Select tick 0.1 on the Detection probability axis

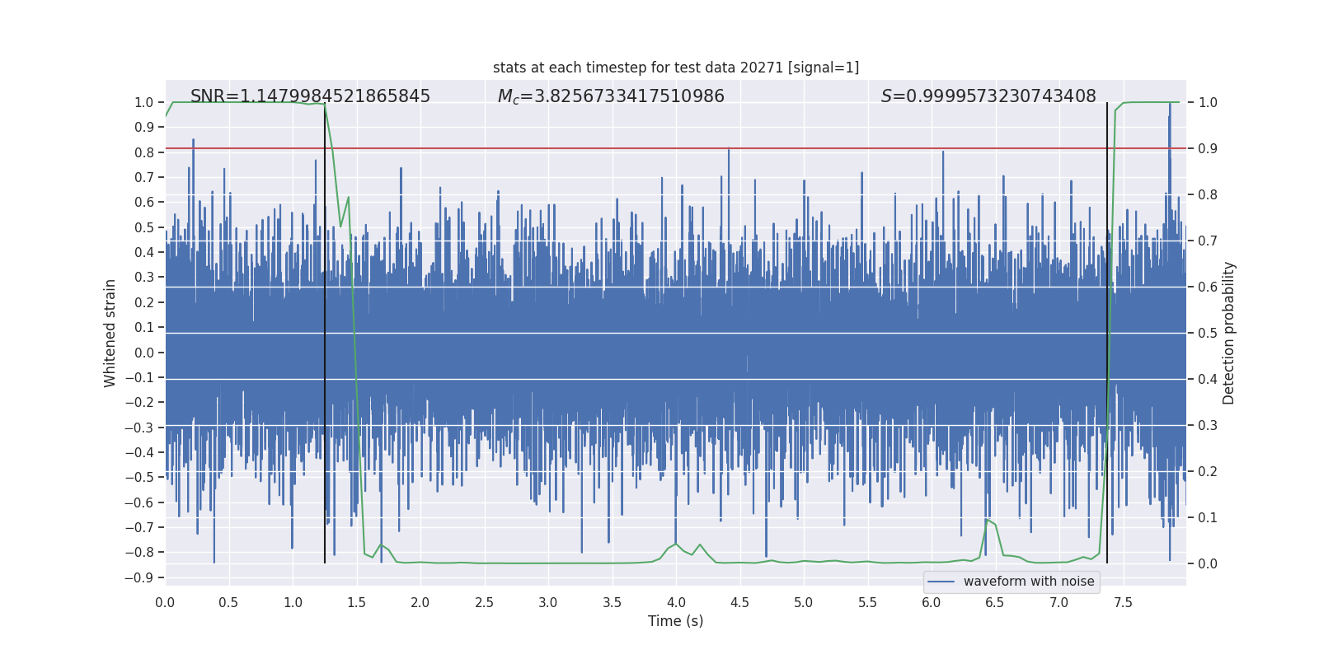pyautogui.click(x=1208, y=517)
